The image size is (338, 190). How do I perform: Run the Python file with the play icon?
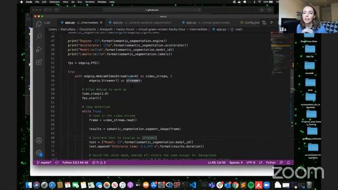[x=271, y=22]
